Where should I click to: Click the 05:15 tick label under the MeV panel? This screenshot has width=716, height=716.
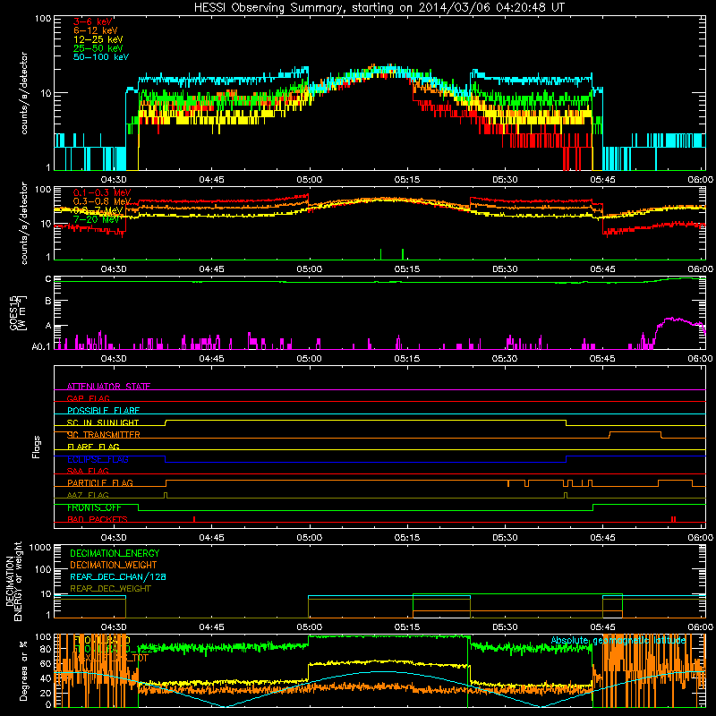(x=407, y=269)
